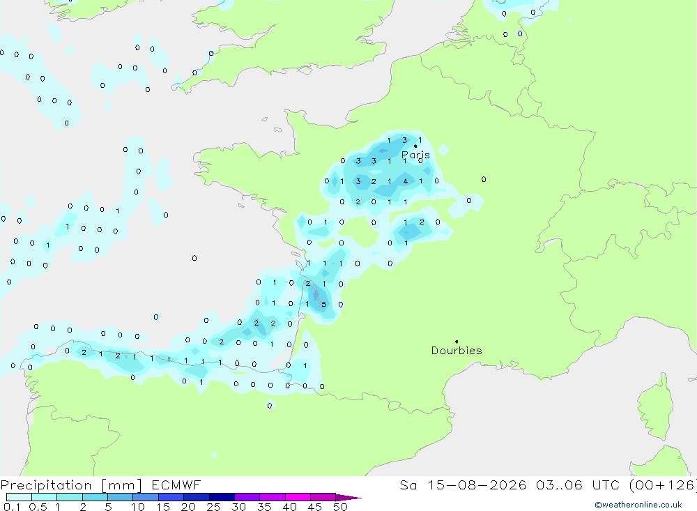Viewport: 697px width, 511px height.
Task: Pick the 30–35 mm legend swatch
Action: tap(247, 497)
